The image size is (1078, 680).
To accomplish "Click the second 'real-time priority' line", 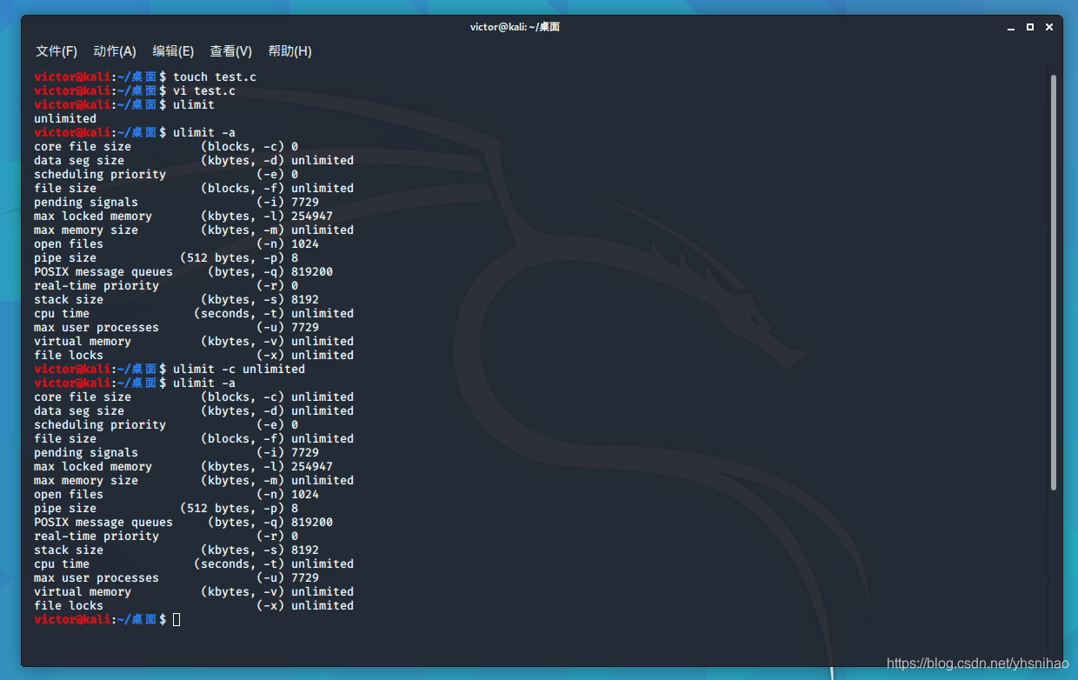I will [166, 536].
